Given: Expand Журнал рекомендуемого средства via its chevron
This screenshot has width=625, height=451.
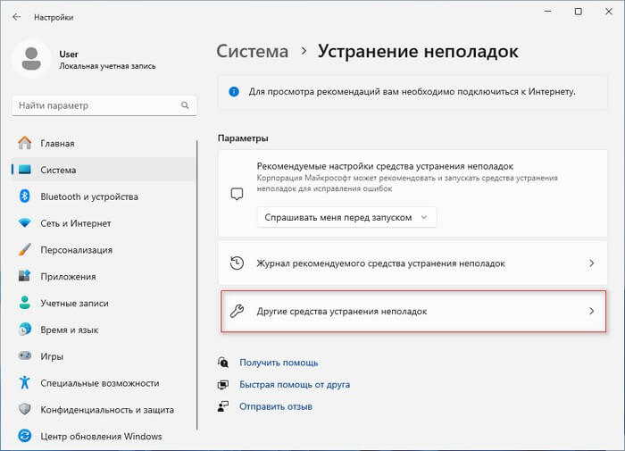Looking at the screenshot, I should (591, 263).
